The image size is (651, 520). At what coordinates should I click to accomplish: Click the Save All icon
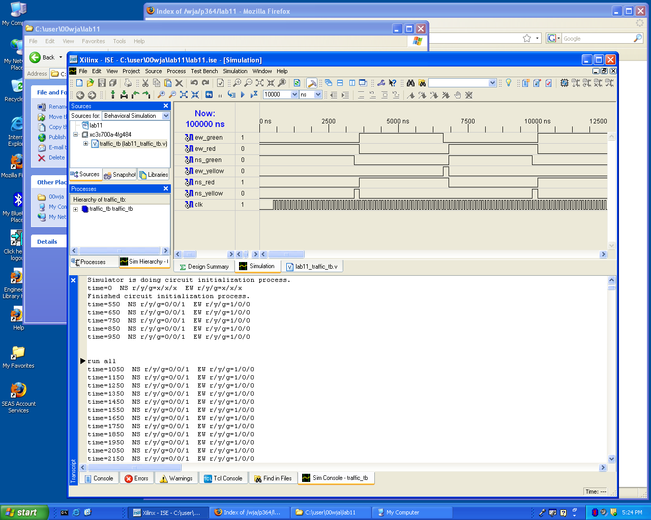113,83
